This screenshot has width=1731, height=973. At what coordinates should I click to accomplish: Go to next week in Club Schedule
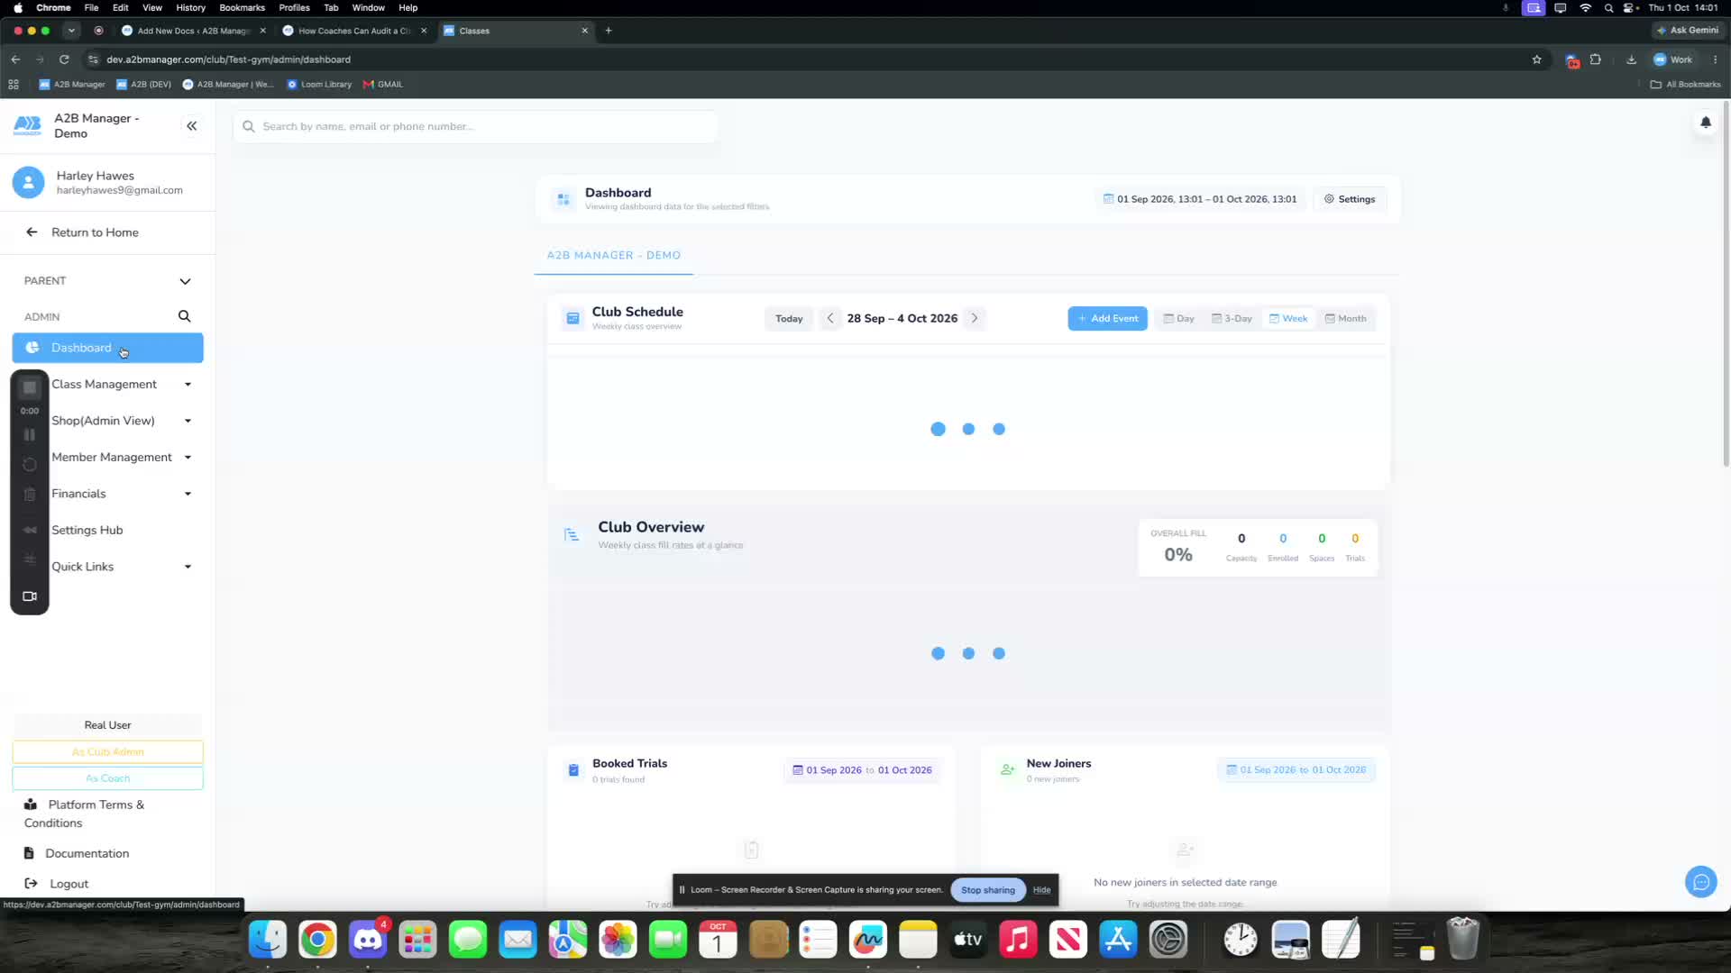point(975,318)
